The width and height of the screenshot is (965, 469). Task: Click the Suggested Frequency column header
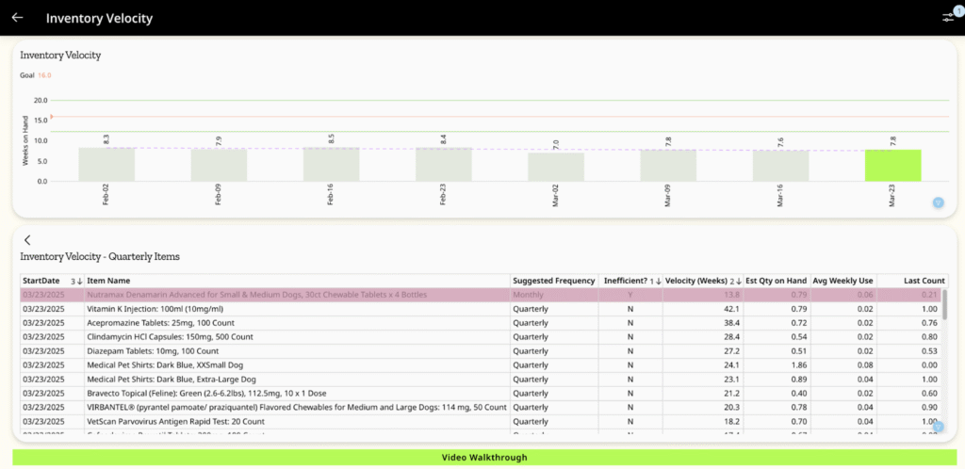(x=553, y=281)
